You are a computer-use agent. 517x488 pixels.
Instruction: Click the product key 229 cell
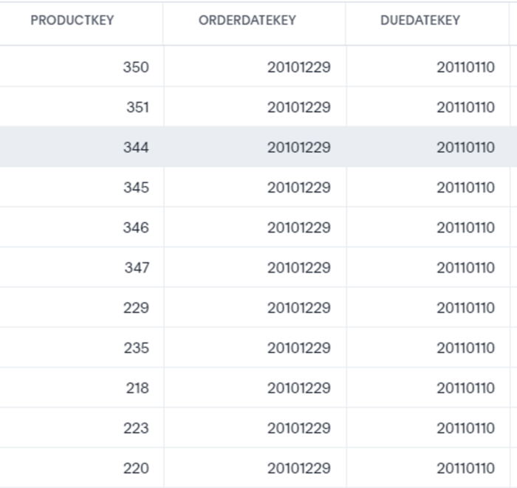136,308
